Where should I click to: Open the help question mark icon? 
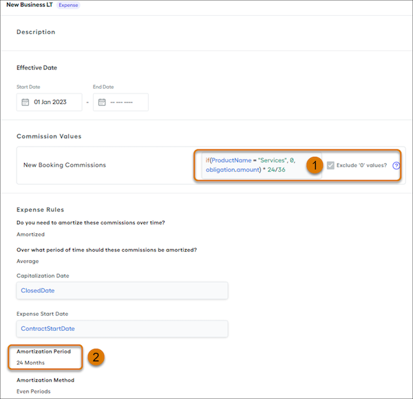pyautogui.click(x=396, y=166)
